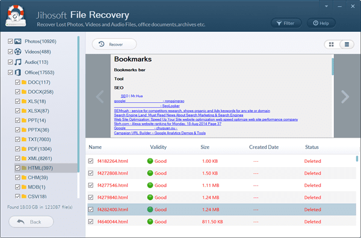The image size is (361, 238).
Task: Click the Videos film reel icon
Action: click(17, 52)
